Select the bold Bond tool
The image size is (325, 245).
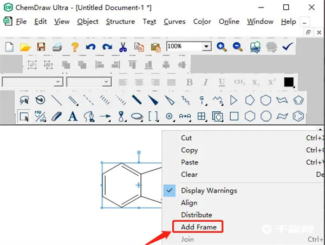tap(137, 100)
